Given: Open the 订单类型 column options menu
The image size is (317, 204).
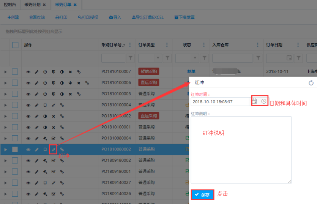Looking at the screenshot, I should 167,45.
